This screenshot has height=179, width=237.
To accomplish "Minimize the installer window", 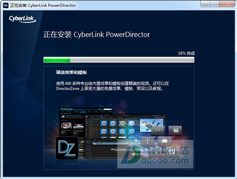I will [x=206, y=4].
